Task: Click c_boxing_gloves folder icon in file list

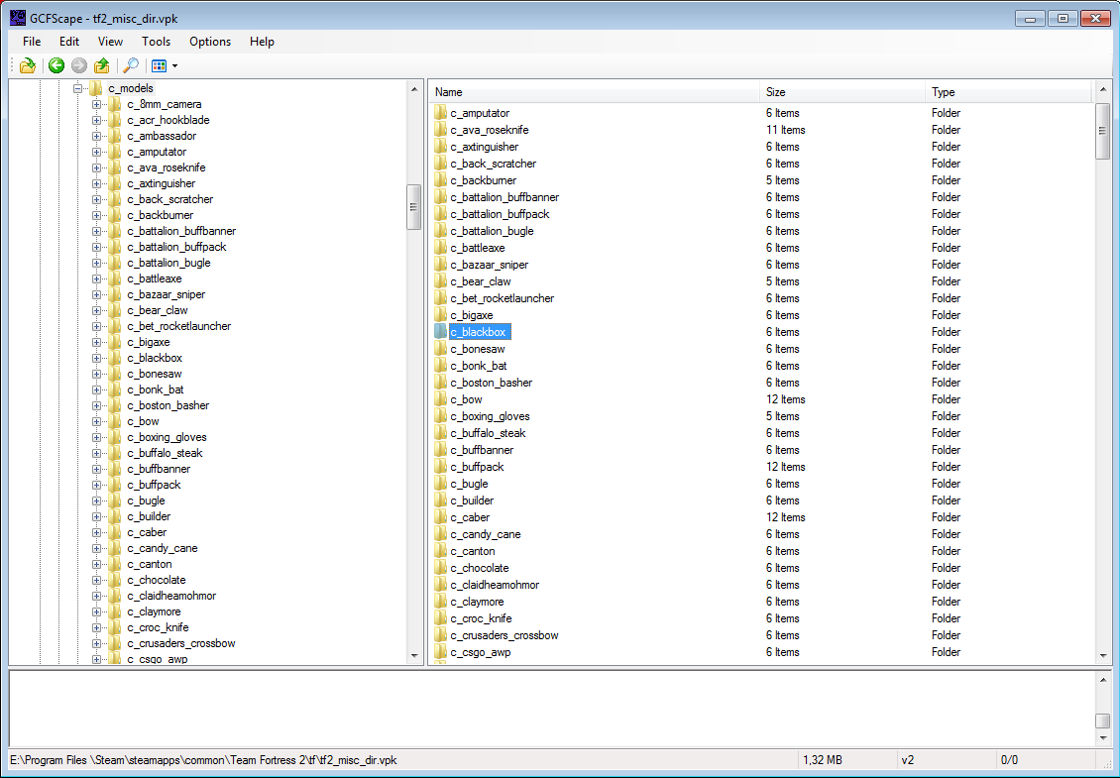Action: click(440, 416)
